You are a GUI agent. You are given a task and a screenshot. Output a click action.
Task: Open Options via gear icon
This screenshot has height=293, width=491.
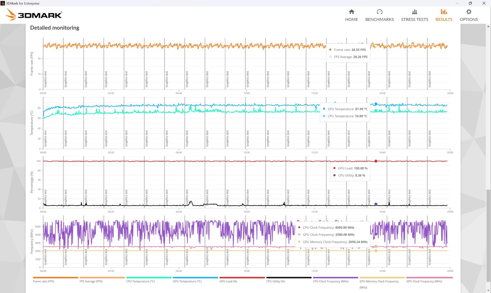[468, 12]
